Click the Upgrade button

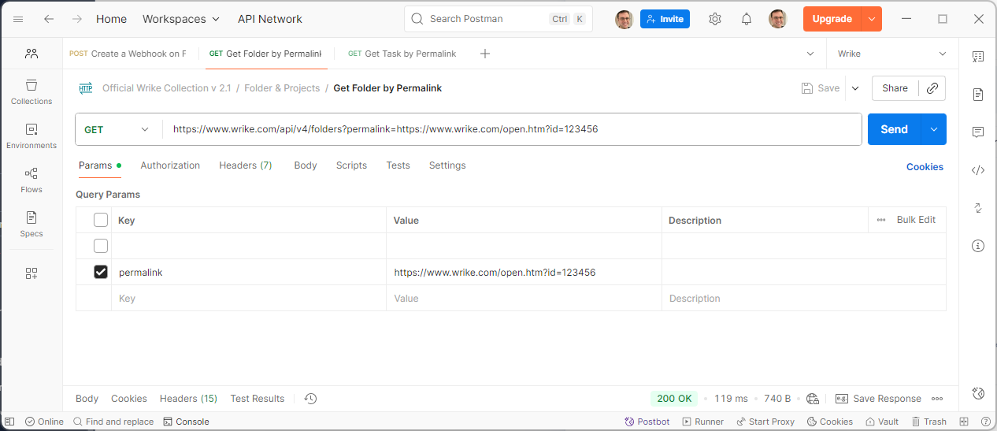pos(832,19)
